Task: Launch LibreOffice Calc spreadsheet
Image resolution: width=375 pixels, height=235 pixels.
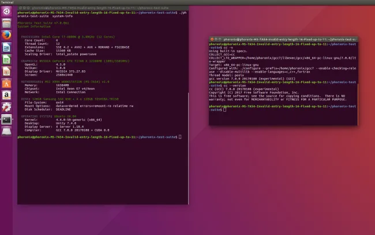Action: [6, 60]
